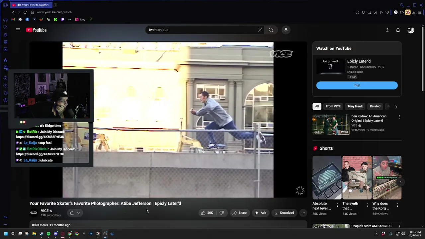Click the video title text
425x239 pixels.
tap(105, 203)
